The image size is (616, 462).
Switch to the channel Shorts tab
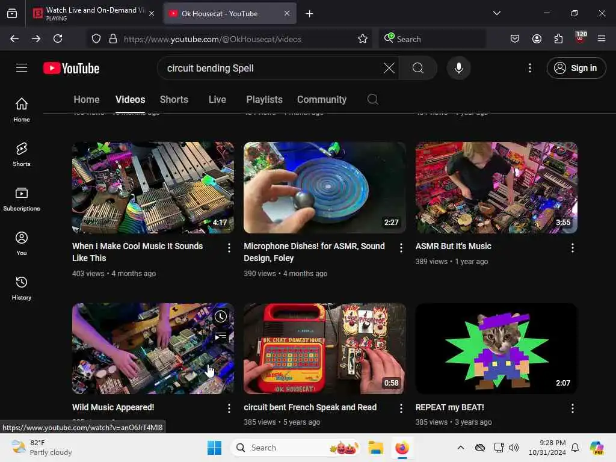pyautogui.click(x=174, y=99)
